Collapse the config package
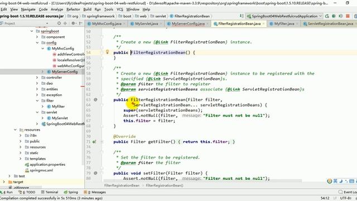The image size is (357, 201). tap(37, 43)
